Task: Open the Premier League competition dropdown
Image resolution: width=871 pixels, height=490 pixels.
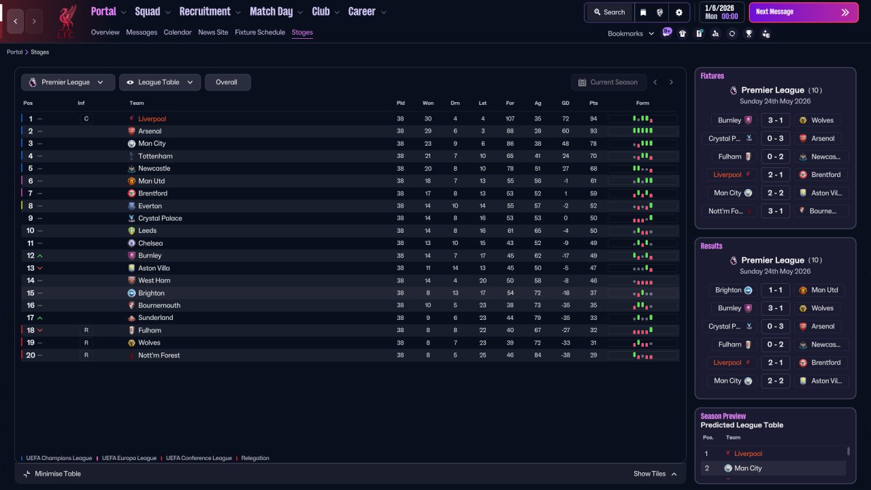Action: 68,82
